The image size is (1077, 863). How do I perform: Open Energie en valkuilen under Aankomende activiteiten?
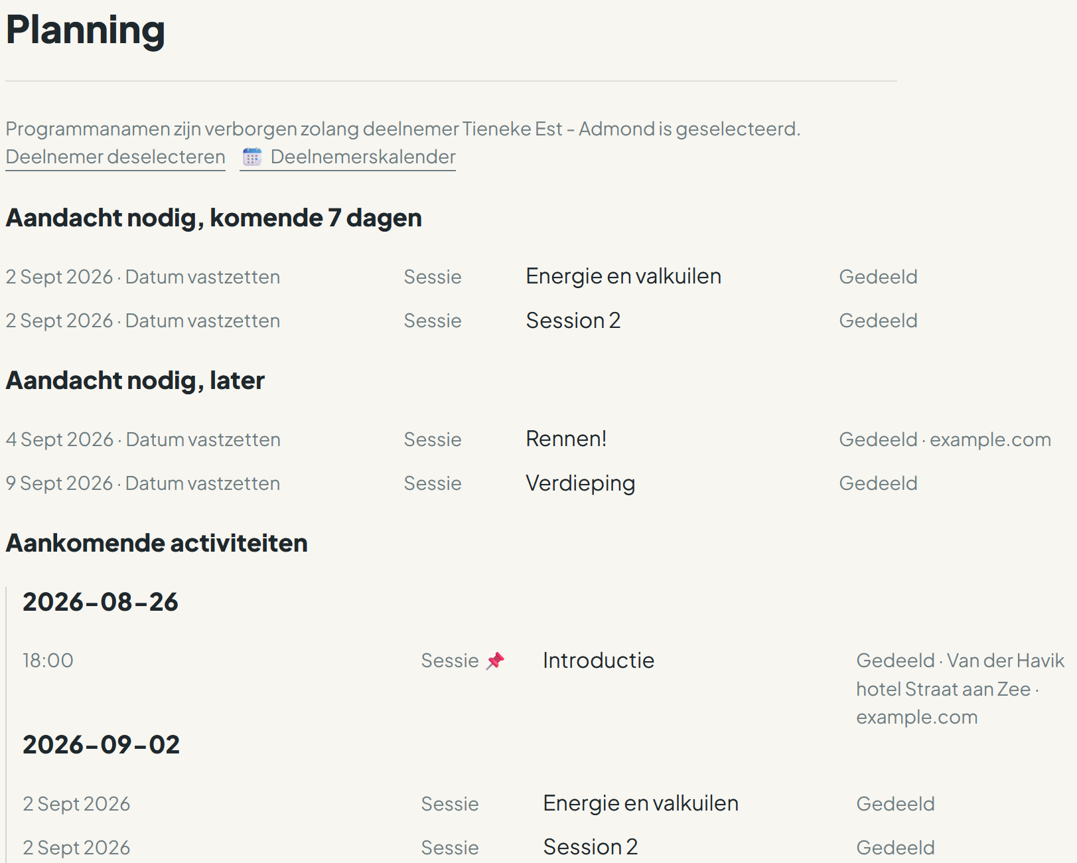pyautogui.click(x=640, y=803)
